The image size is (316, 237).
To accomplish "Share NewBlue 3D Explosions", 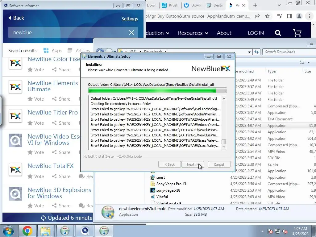I will (61, 206).
